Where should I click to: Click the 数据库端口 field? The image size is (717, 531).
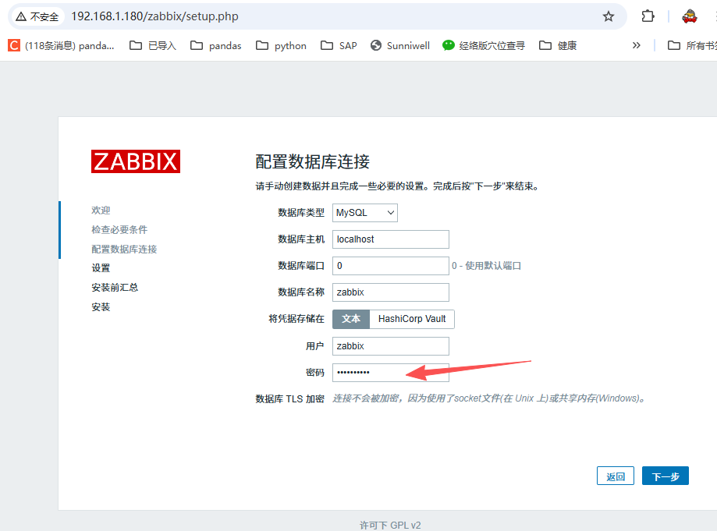point(391,266)
